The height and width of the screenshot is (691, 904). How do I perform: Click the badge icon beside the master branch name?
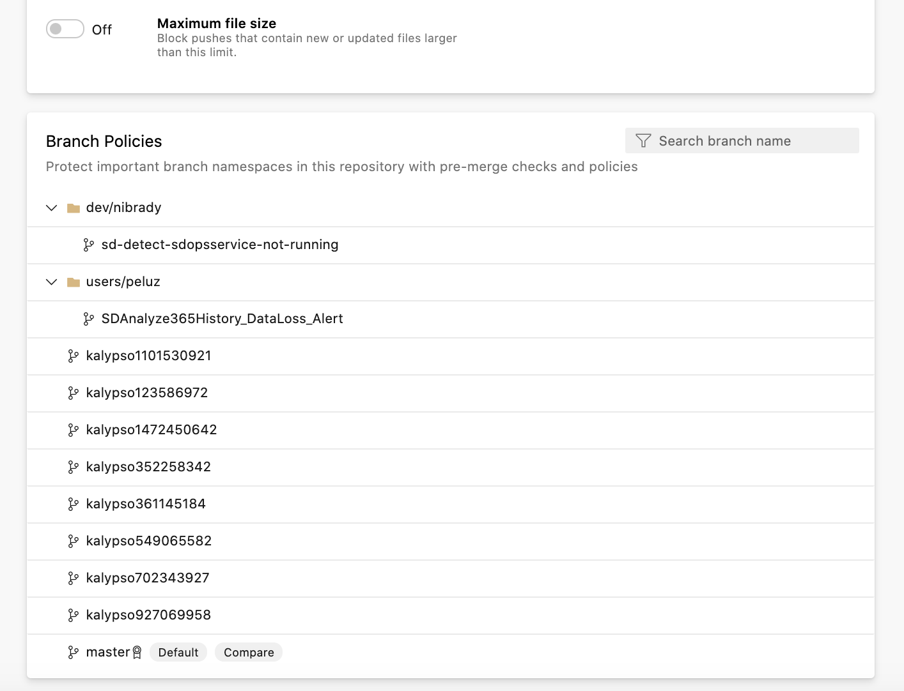pyautogui.click(x=137, y=652)
